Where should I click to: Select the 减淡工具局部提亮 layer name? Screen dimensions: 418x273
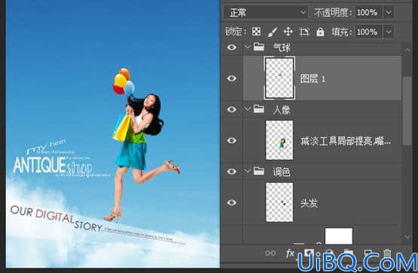[x=346, y=140]
